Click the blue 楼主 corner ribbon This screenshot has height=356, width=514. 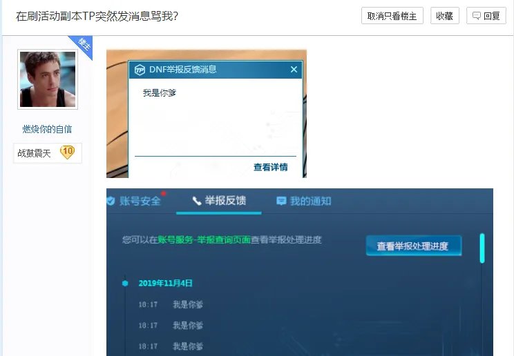pos(82,44)
